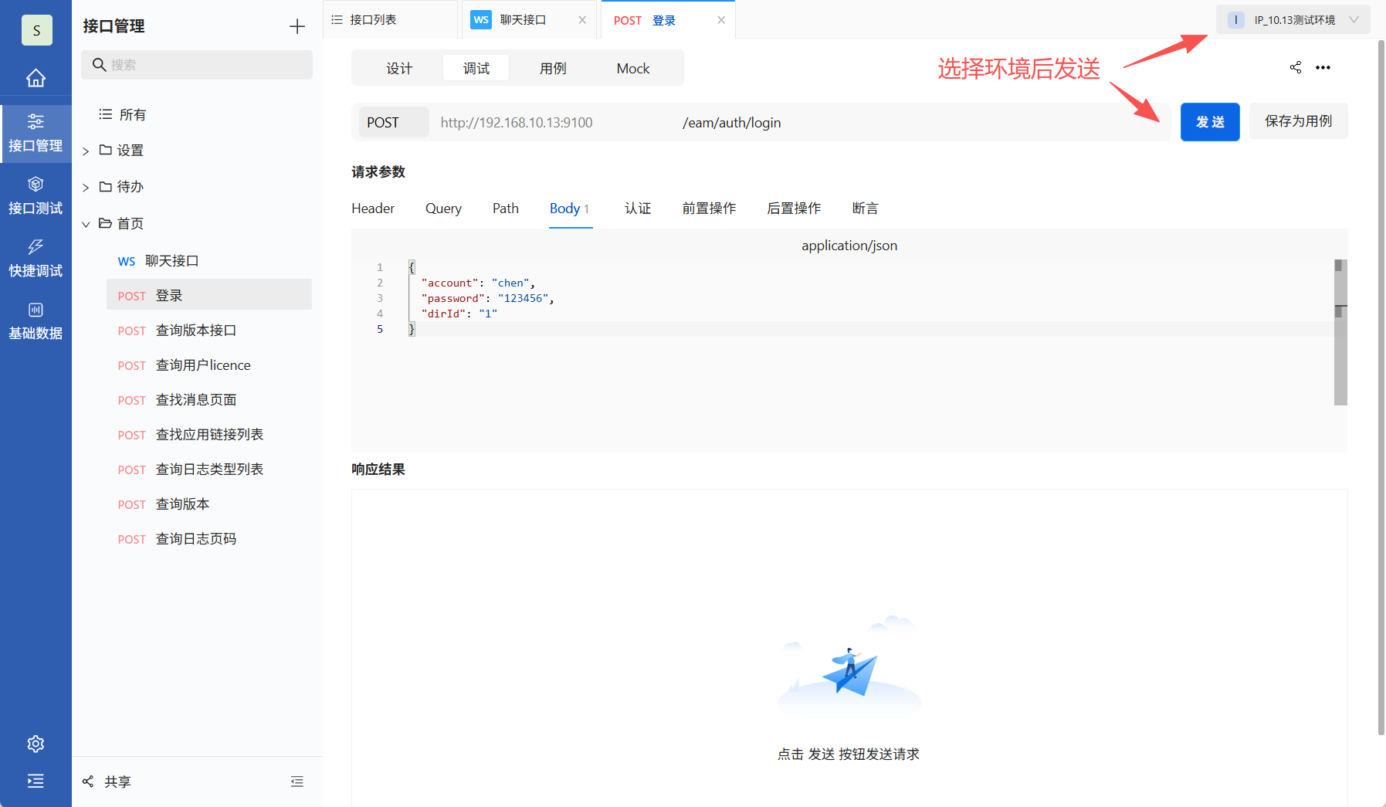The width and height of the screenshot is (1386, 807).
Task: Open the settings gear in sidebar
Action: [36, 743]
